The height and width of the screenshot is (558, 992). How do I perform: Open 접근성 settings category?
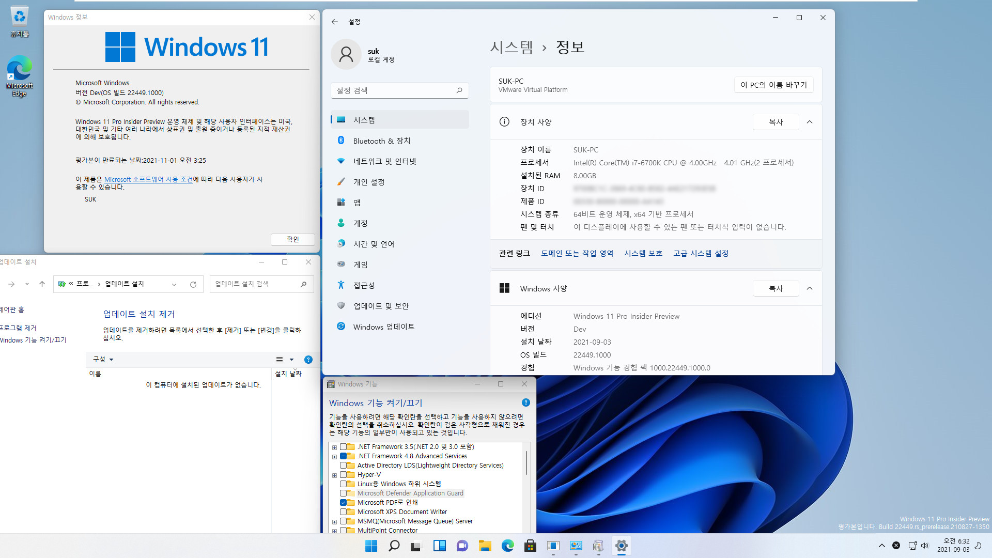pos(399,285)
